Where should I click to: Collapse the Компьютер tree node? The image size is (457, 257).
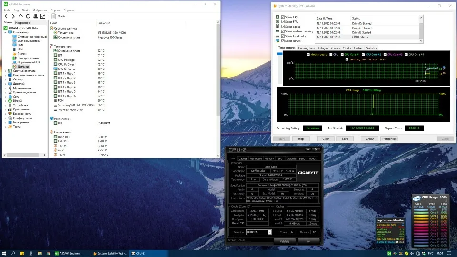pyautogui.click(x=5, y=32)
